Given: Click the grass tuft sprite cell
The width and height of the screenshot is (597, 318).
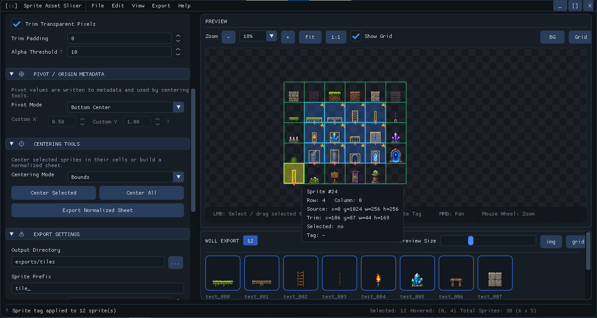Looking at the screenshot, I should (294, 153).
